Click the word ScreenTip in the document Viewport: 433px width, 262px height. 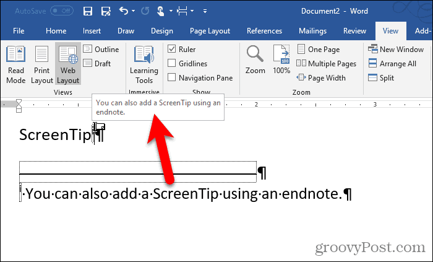[55, 135]
